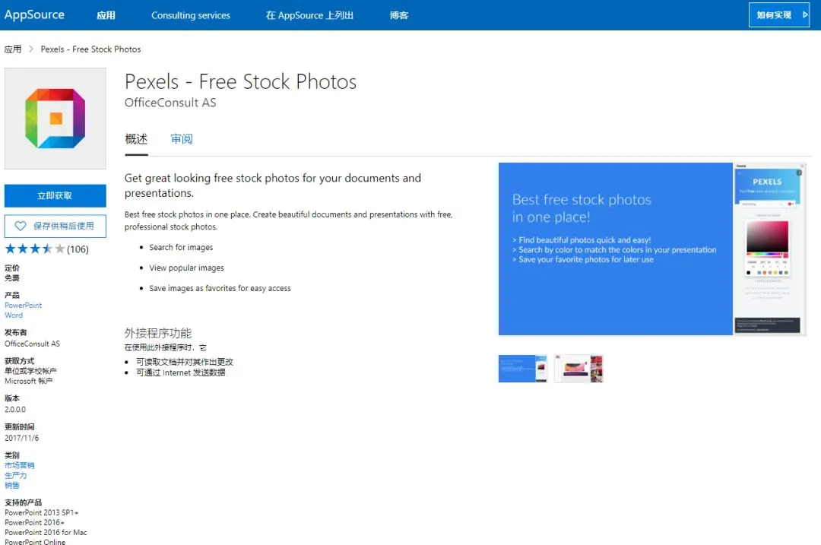
Task: Click the 单位或学校帐户 text
Action: coord(30,371)
